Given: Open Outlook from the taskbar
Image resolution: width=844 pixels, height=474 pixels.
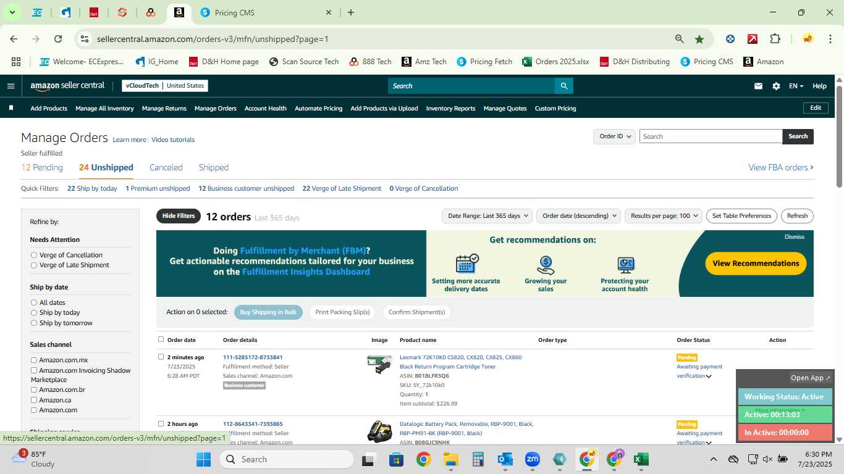Looking at the screenshot, I should tap(505, 459).
